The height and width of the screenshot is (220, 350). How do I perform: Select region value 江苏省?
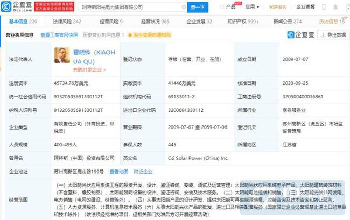pyautogui.click(x=289, y=145)
